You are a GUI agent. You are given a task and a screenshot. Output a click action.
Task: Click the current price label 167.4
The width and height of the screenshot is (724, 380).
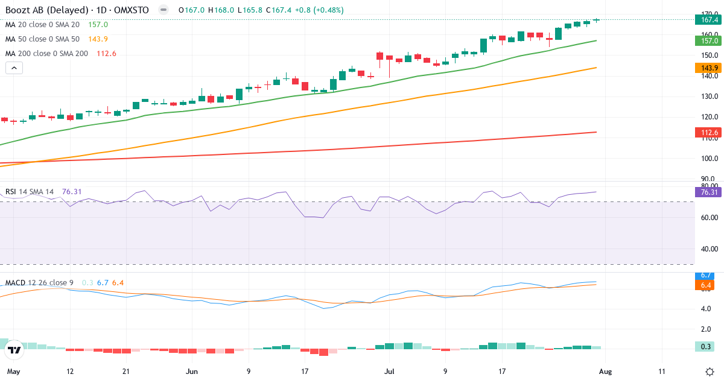(x=709, y=20)
